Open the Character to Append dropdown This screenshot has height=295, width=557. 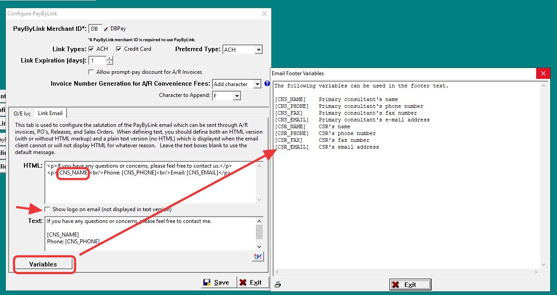(236, 96)
